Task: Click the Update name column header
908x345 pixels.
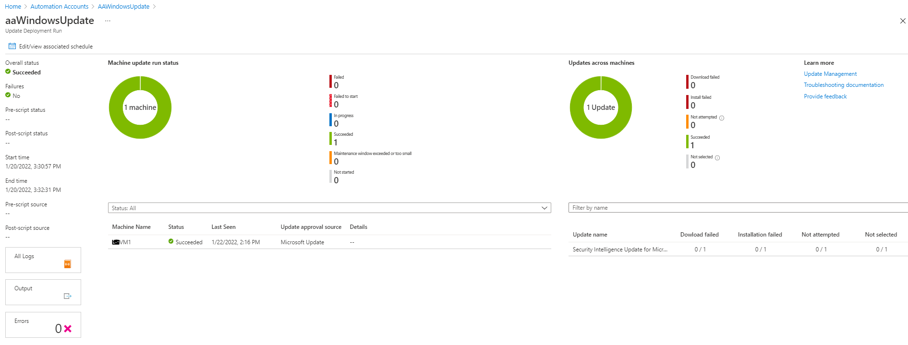Action: pyautogui.click(x=590, y=235)
